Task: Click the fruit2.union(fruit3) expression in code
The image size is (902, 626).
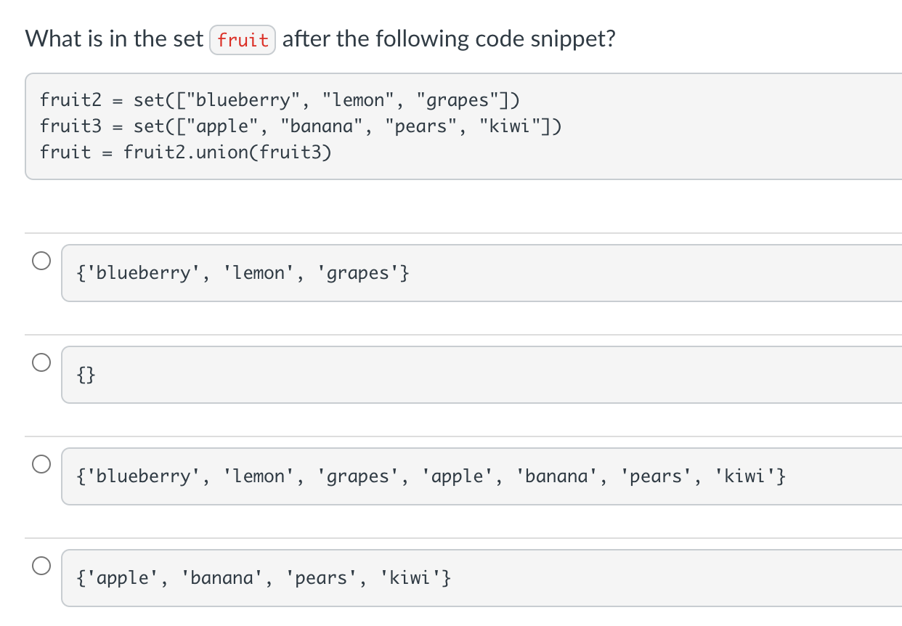Action: point(227,153)
